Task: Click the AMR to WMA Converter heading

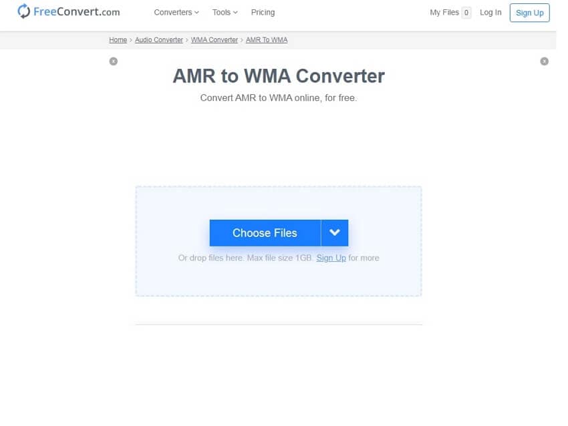Action: (279, 76)
